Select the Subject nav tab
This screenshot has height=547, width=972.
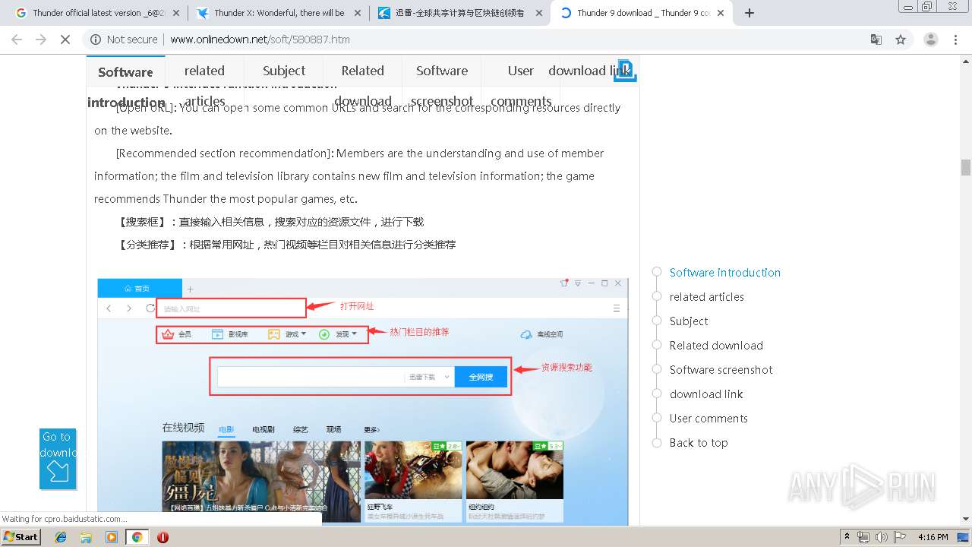[x=284, y=71]
